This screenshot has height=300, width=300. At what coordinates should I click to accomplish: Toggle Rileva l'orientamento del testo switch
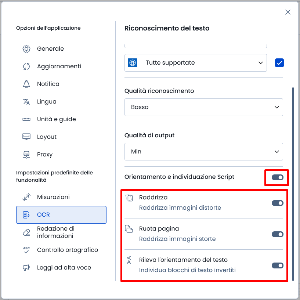278,265
